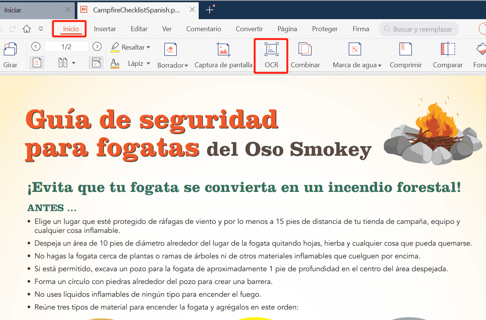Click the page number input showing 1/2
The width and height of the screenshot is (486, 320).
point(66,47)
